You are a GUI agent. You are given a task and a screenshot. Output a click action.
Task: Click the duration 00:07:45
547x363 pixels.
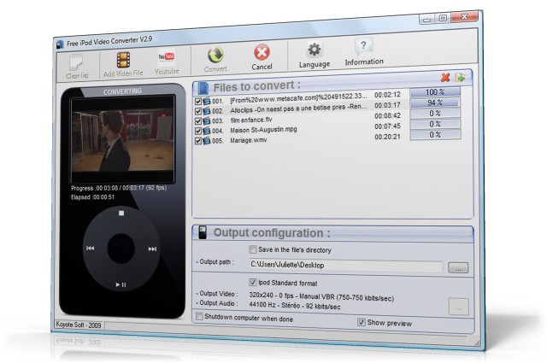point(387,126)
